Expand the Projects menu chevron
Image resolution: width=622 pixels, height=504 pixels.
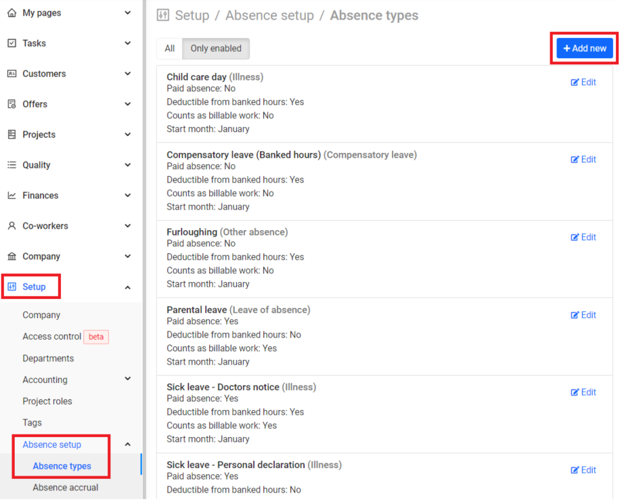pos(128,135)
